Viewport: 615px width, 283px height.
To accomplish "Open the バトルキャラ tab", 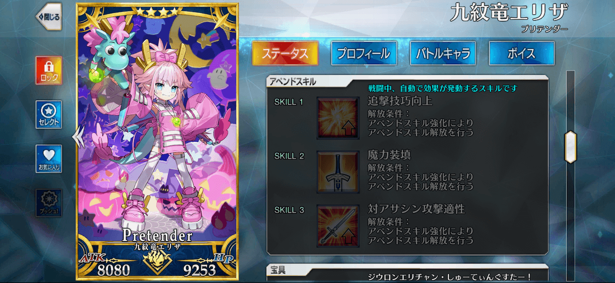I will (443, 53).
